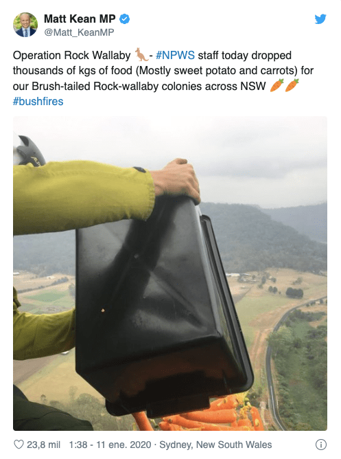Click the blue verified badge
341x459 pixels.
(x=125, y=19)
